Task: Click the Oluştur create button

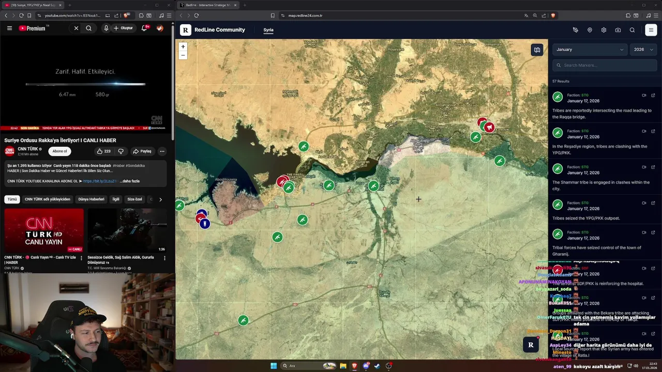Action: click(x=124, y=28)
